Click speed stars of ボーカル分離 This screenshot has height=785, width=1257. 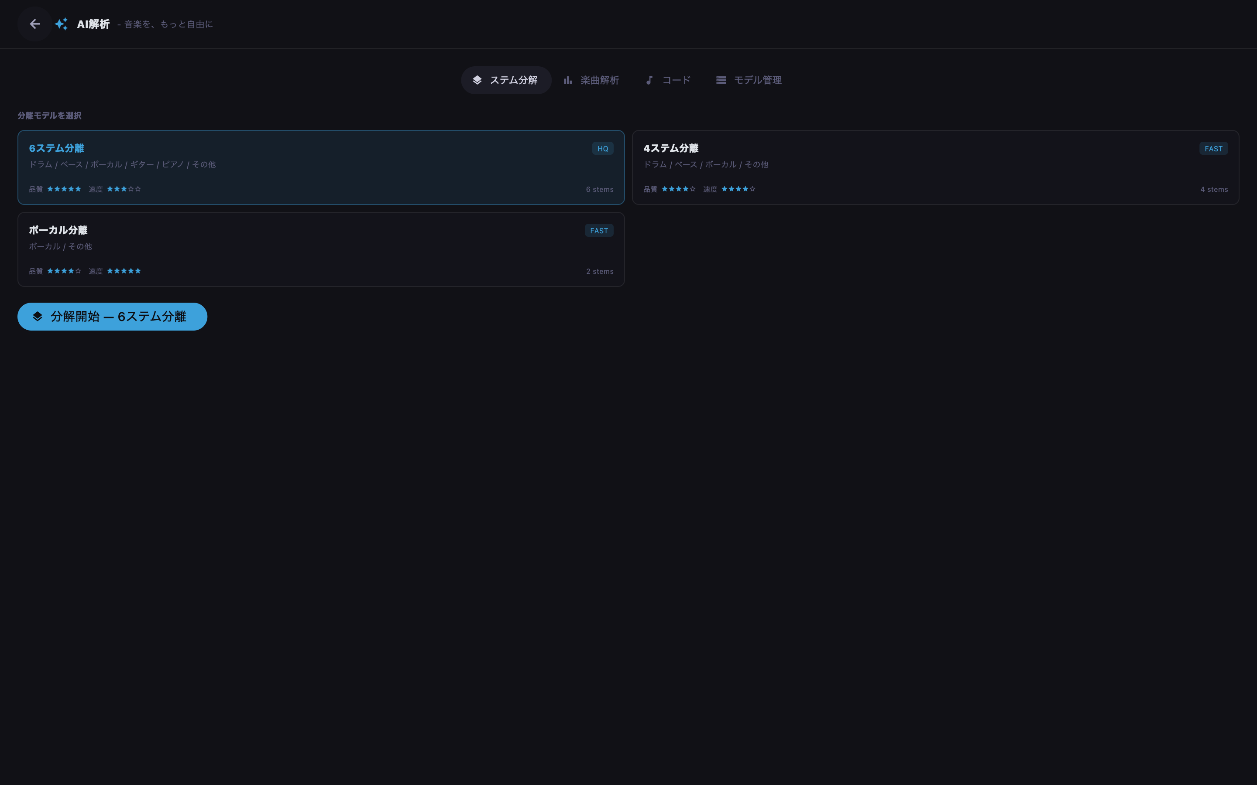point(124,271)
